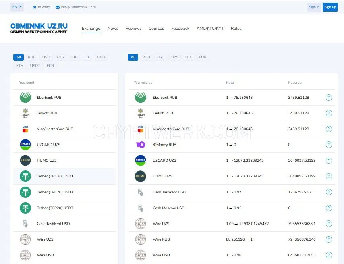Click reserve value 12367975.52
Image resolution: width=344 pixels, height=264 pixels.
(x=299, y=192)
